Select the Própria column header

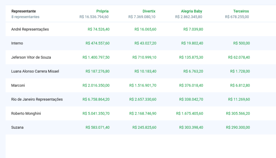coord(102,11)
